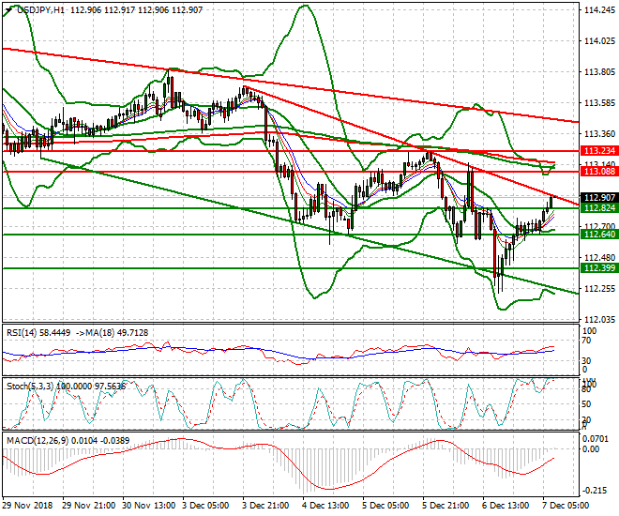The image size is (619, 516).
Task: Click the -0.215 MACD scale value
Action: 596,491
